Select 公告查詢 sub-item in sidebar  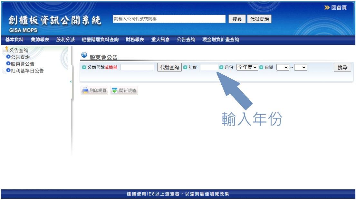[x=20, y=57]
